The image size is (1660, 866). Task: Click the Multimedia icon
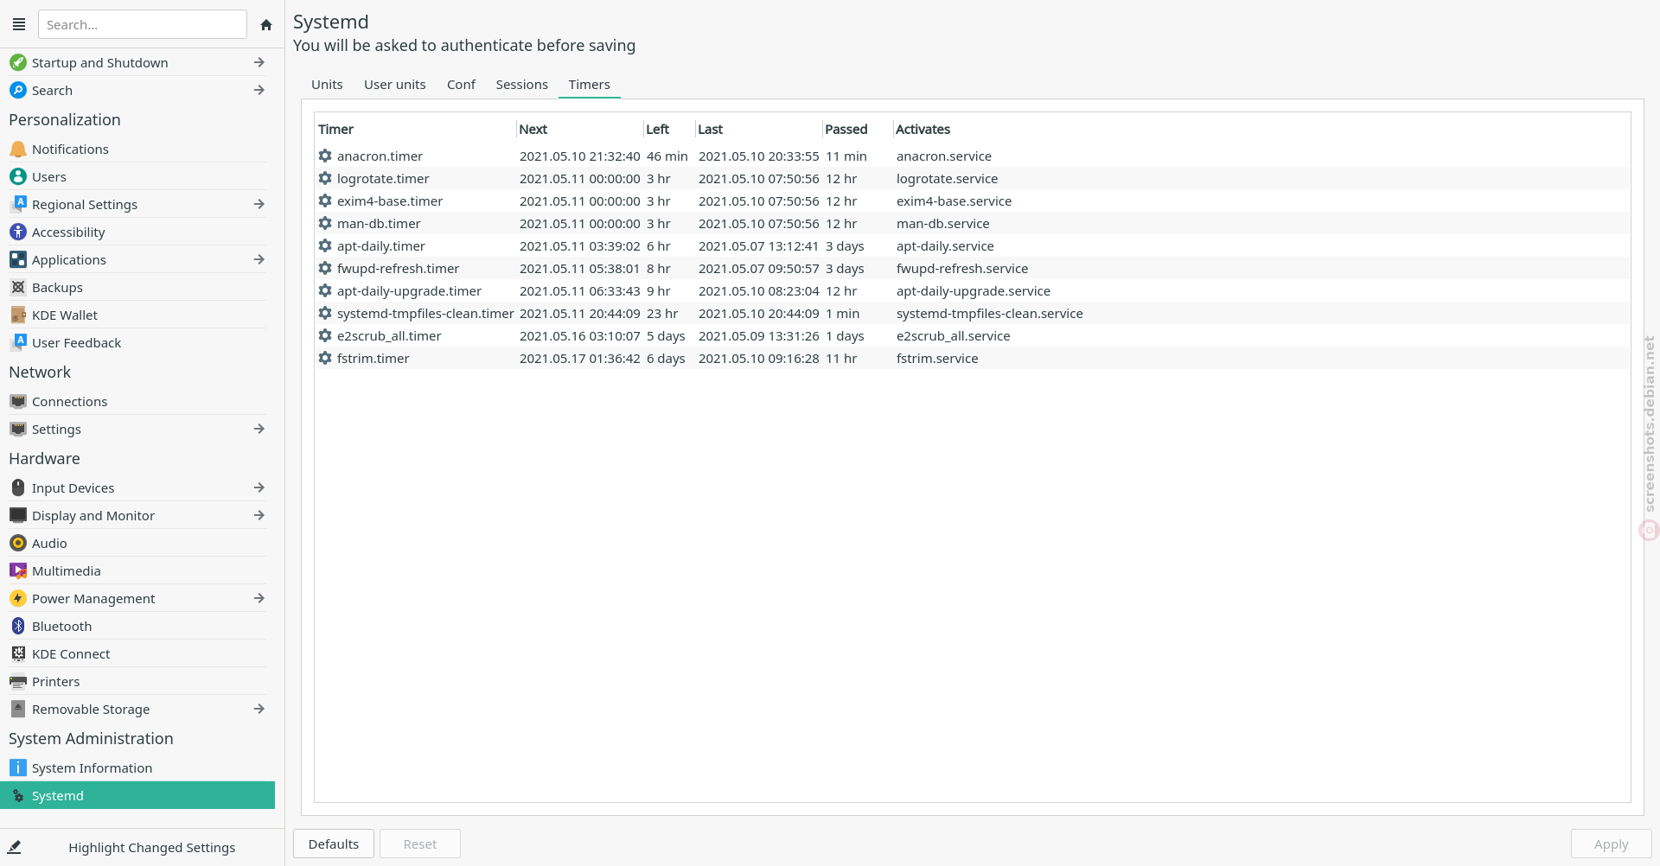(18, 570)
